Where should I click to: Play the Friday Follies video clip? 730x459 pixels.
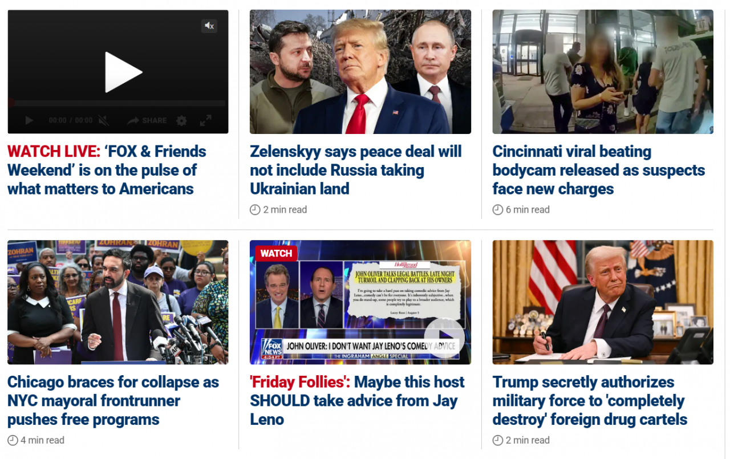click(x=444, y=337)
